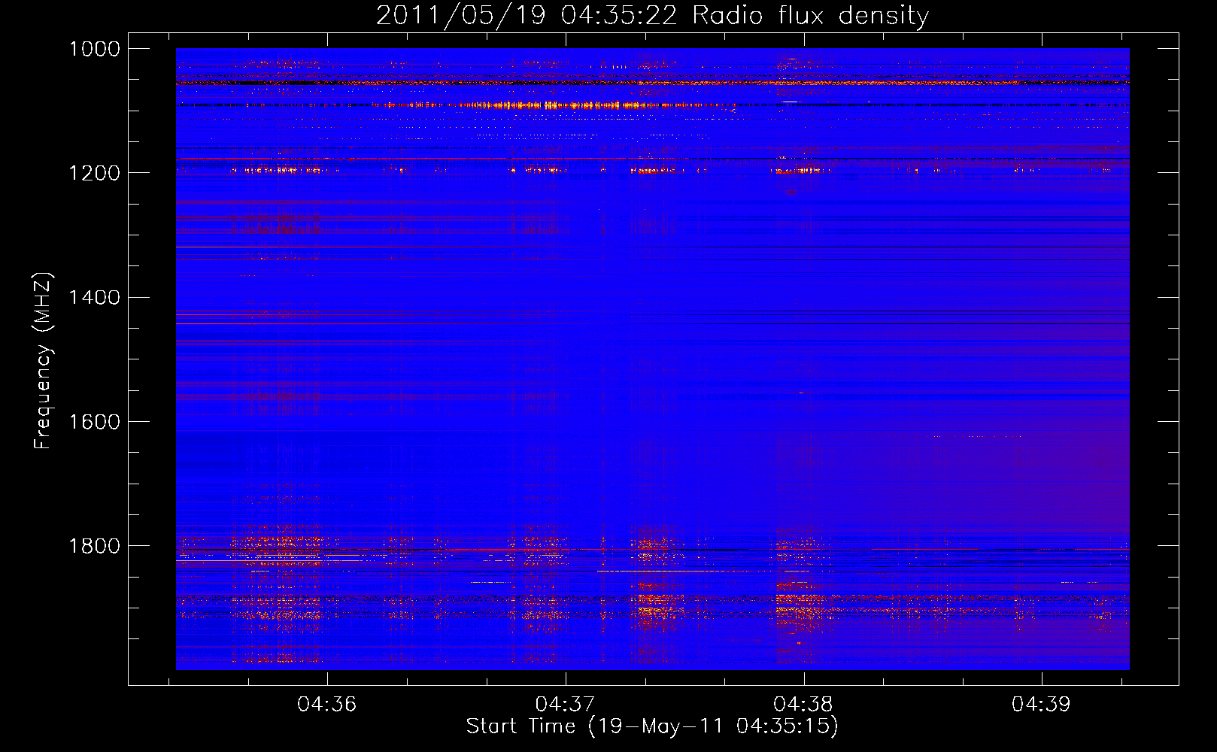This screenshot has width=1217, height=752.
Task: Click the 04:38 time tick label
Action: click(x=803, y=705)
